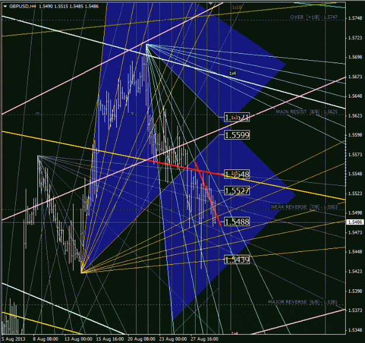Select the OVER [+1/8] - 1.5747 level label
The image size is (365, 343).
[314, 17]
